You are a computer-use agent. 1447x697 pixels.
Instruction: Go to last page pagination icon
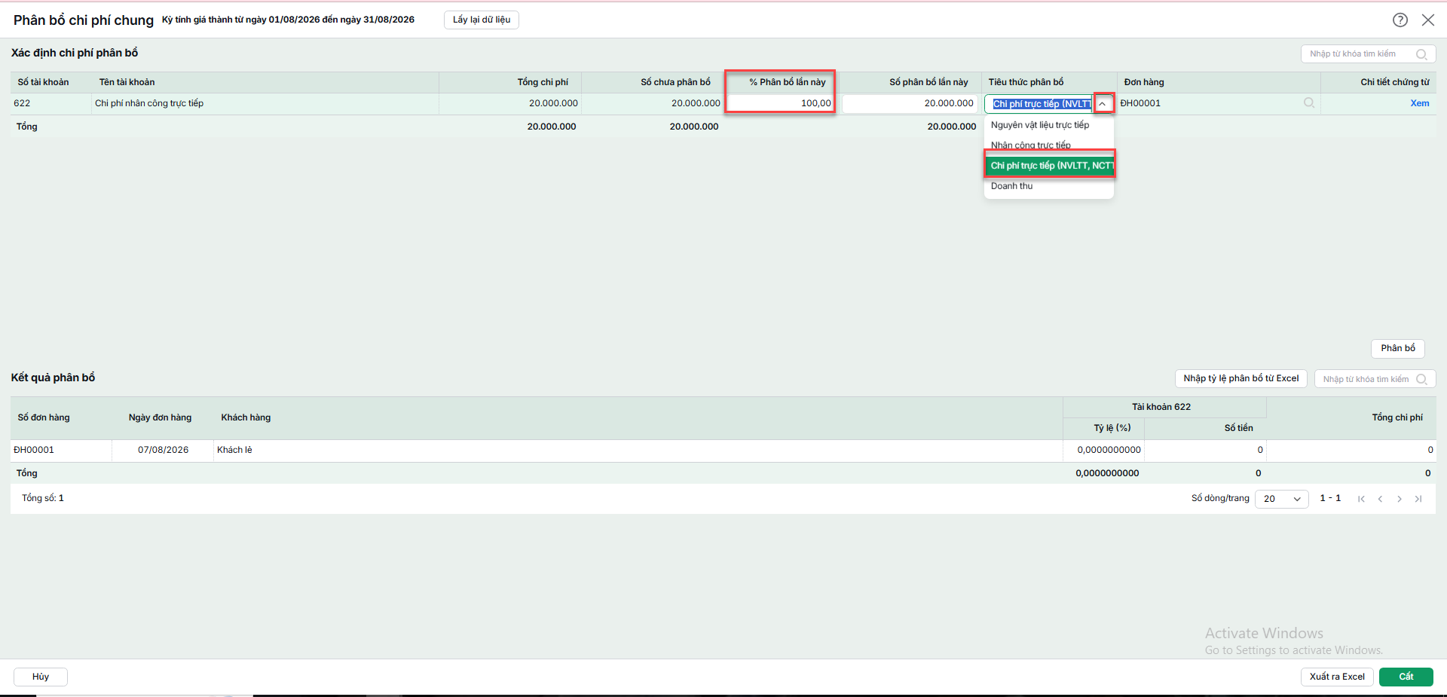tap(1418, 499)
